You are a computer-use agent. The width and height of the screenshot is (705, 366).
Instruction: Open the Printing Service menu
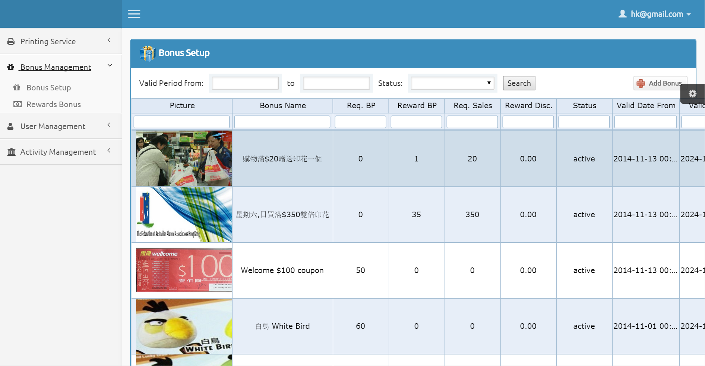click(48, 42)
